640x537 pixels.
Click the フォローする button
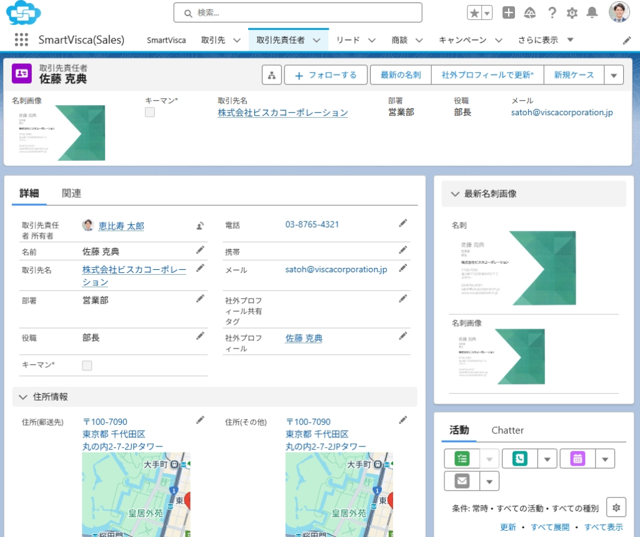click(326, 75)
